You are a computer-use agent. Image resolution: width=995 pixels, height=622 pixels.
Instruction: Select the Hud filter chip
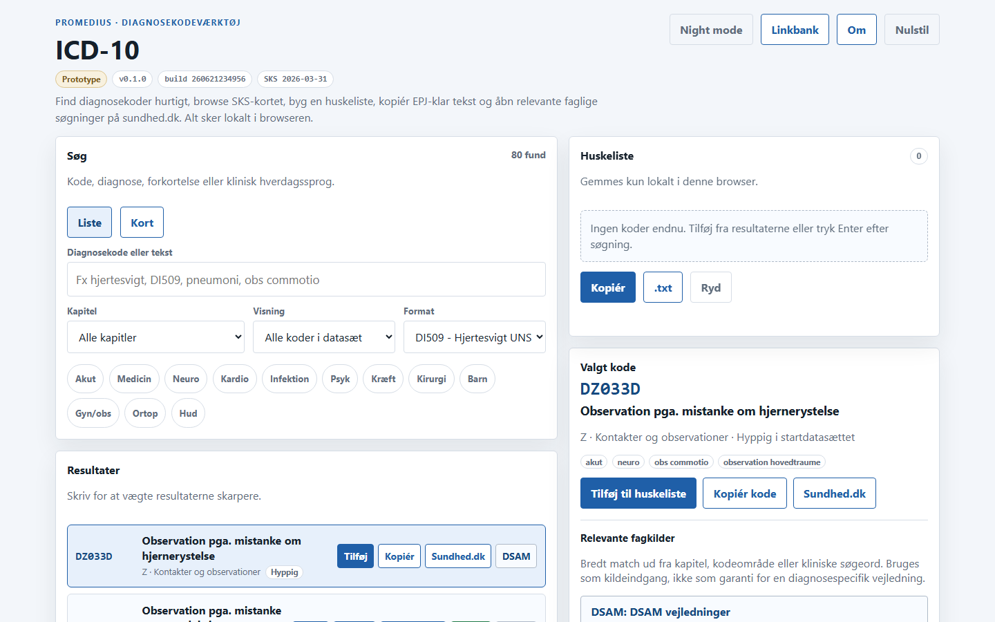pos(188,413)
